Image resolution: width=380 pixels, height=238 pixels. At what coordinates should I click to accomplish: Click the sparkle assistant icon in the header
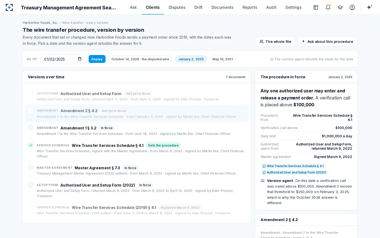(369, 7)
